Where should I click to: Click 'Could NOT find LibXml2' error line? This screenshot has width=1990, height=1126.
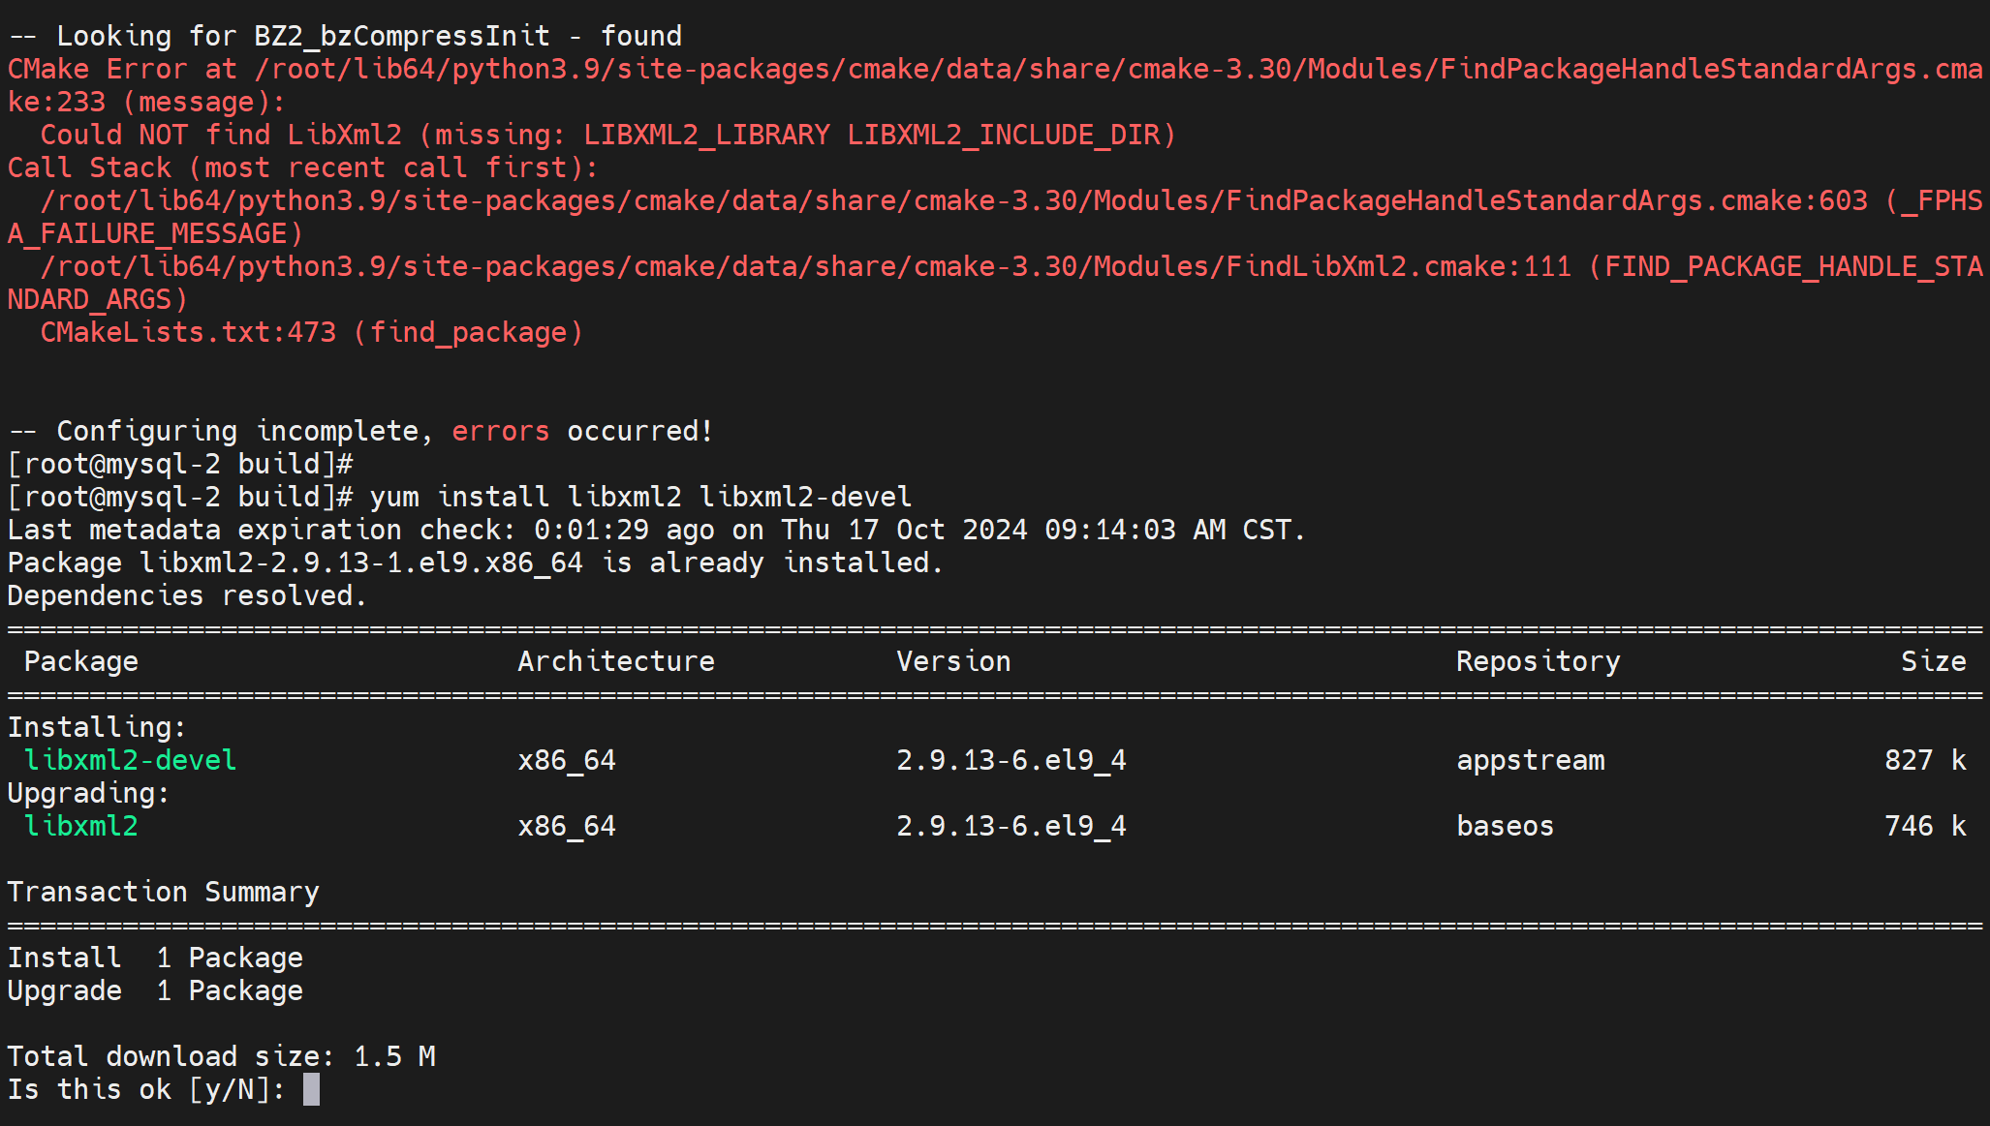click(607, 135)
